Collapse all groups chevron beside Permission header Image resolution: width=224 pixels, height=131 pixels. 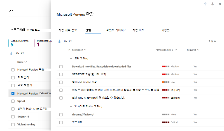pos(69,50)
